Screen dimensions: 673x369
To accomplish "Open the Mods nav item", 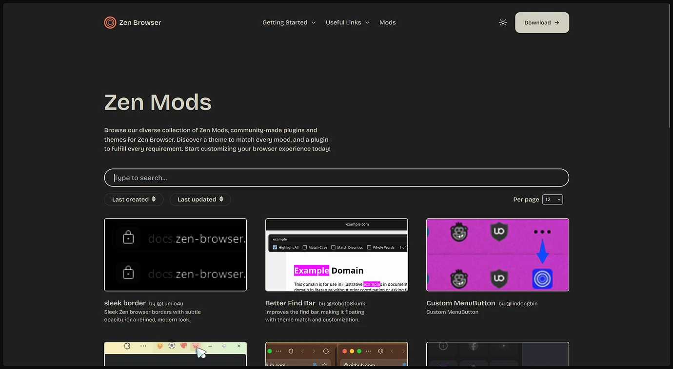I will (388, 22).
